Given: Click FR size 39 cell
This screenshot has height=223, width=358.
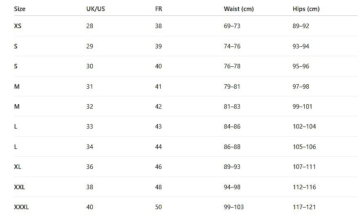Looking at the screenshot, I should [158, 46].
